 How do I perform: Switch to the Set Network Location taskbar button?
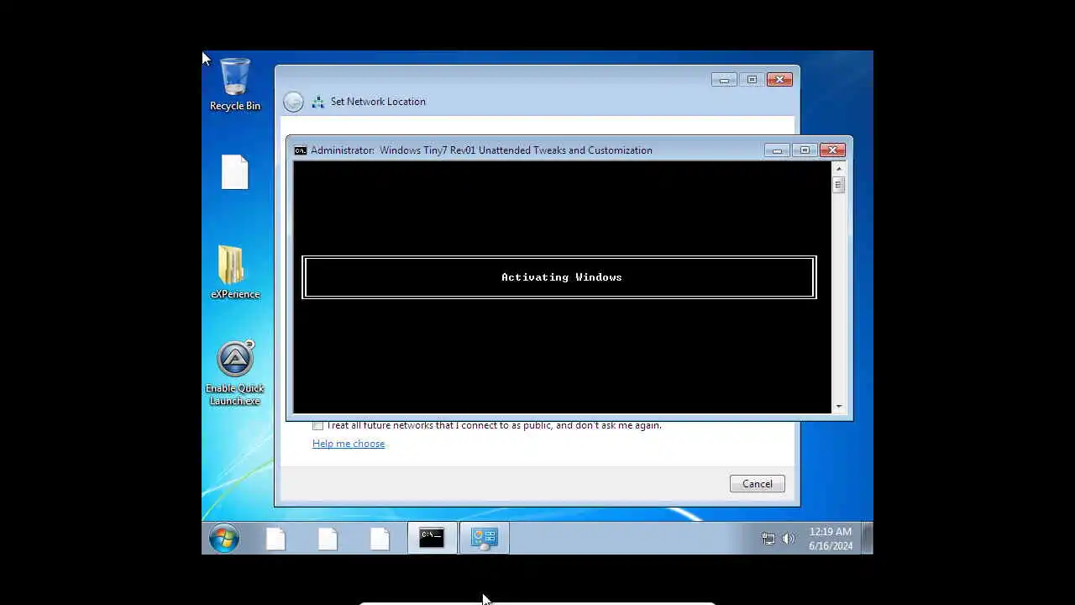[x=484, y=538]
